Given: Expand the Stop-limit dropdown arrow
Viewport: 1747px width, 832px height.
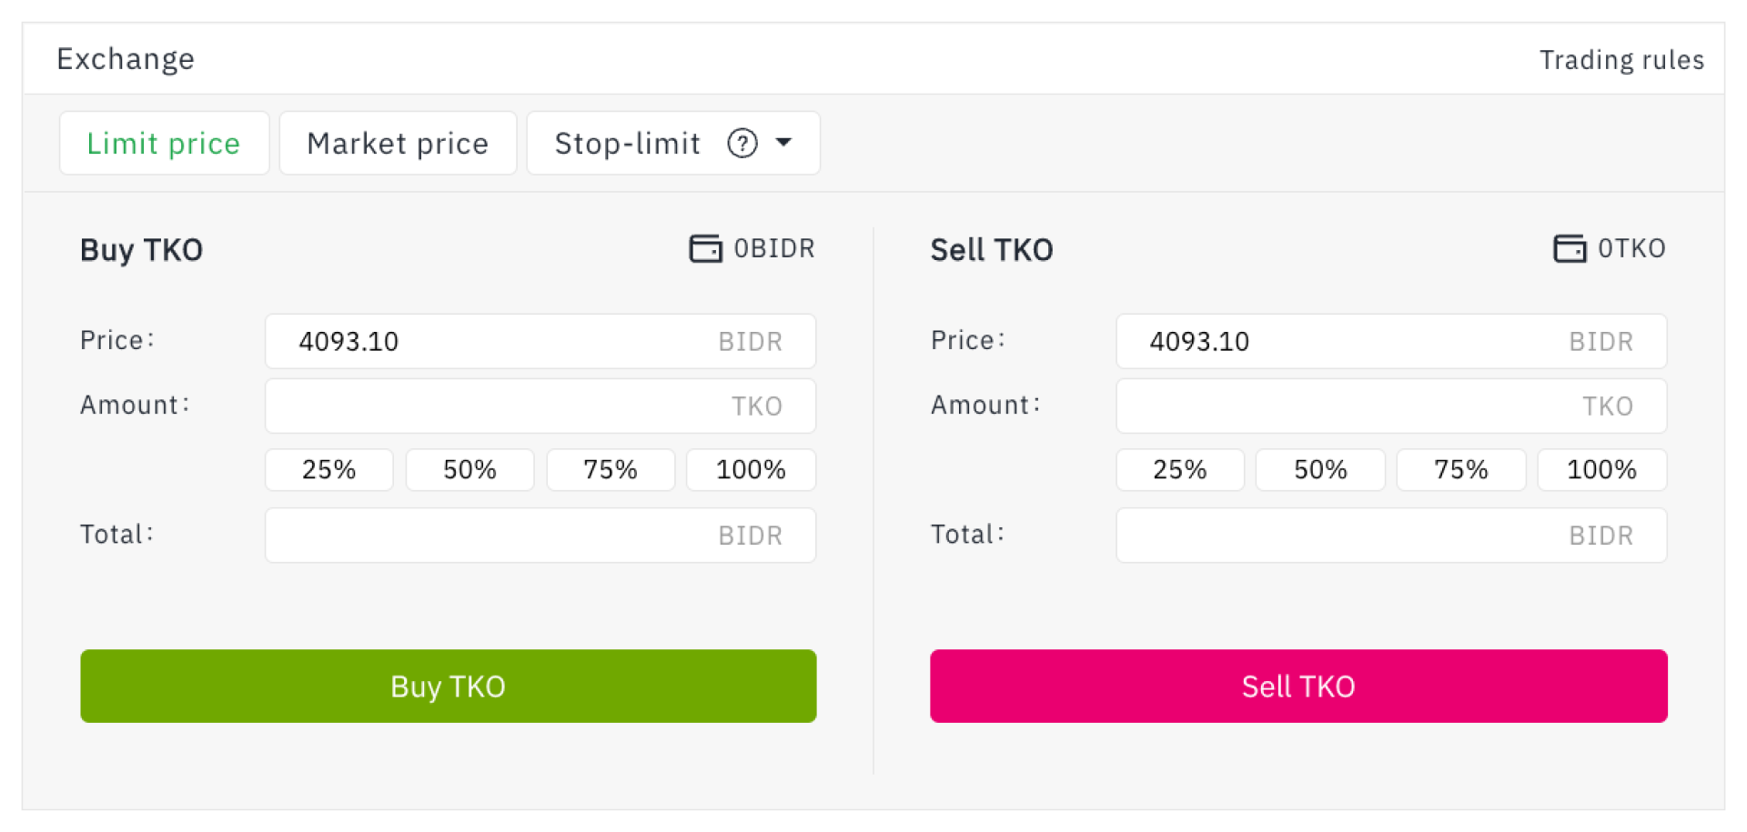Looking at the screenshot, I should point(783,143).
